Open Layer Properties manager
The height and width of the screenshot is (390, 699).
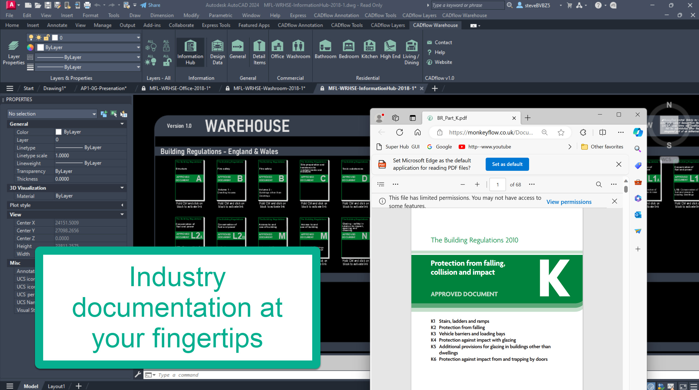[13, 52]
